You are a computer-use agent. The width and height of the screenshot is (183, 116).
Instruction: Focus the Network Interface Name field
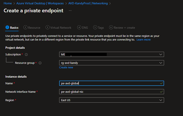111,92
